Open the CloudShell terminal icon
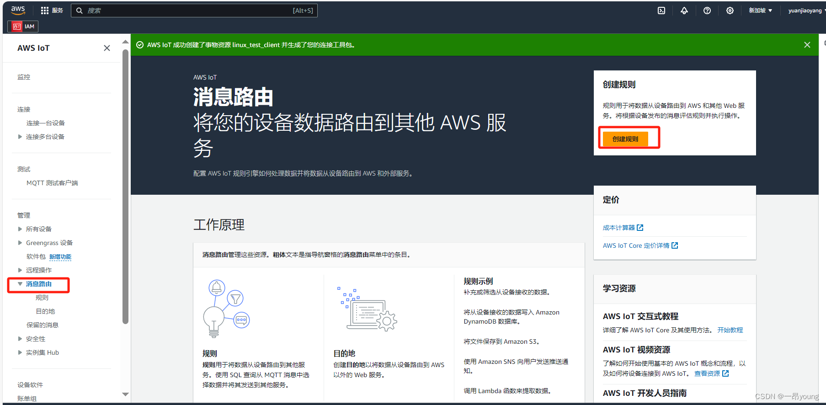This screenshot has width=826, height=405. coord(661,11)
